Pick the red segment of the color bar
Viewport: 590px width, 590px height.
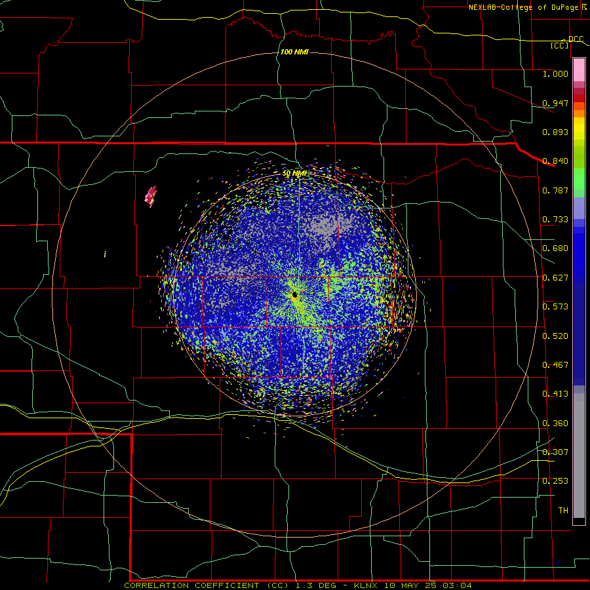tap(579, 98)
